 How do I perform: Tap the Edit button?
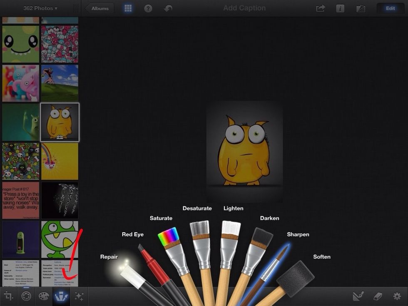click(391, 8)
